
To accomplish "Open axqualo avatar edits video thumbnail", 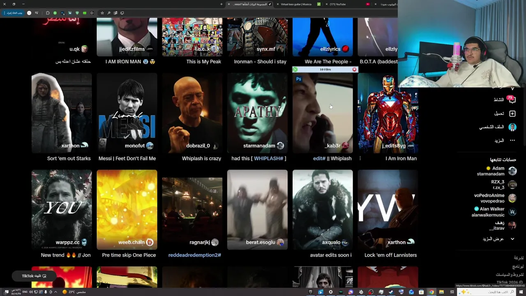I will [323, 210].
